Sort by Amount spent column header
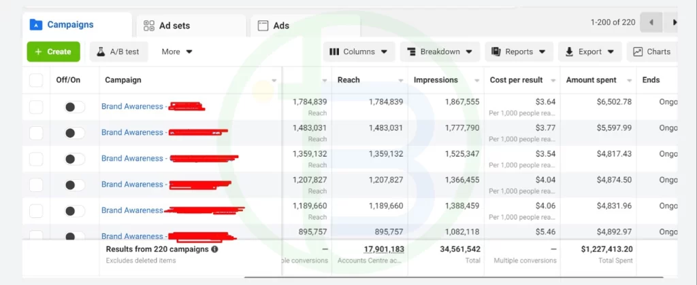This screenshot has height=285, width=697. (590, 80)
